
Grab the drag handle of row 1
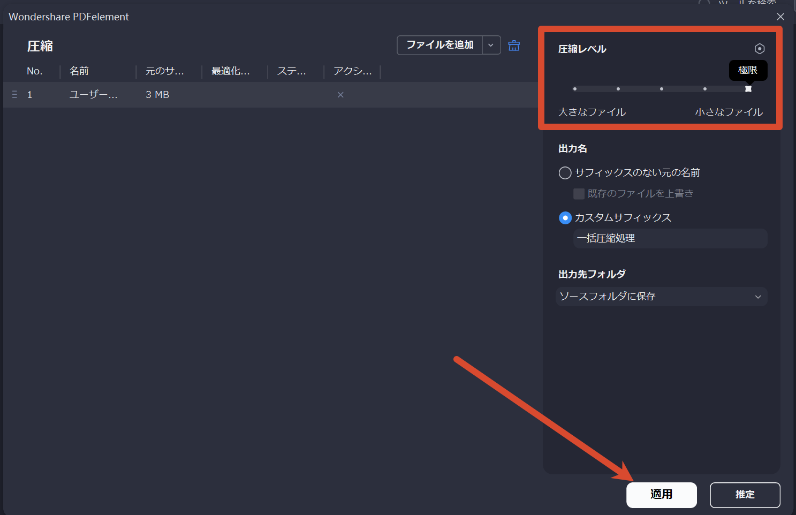tap(15, 95)
